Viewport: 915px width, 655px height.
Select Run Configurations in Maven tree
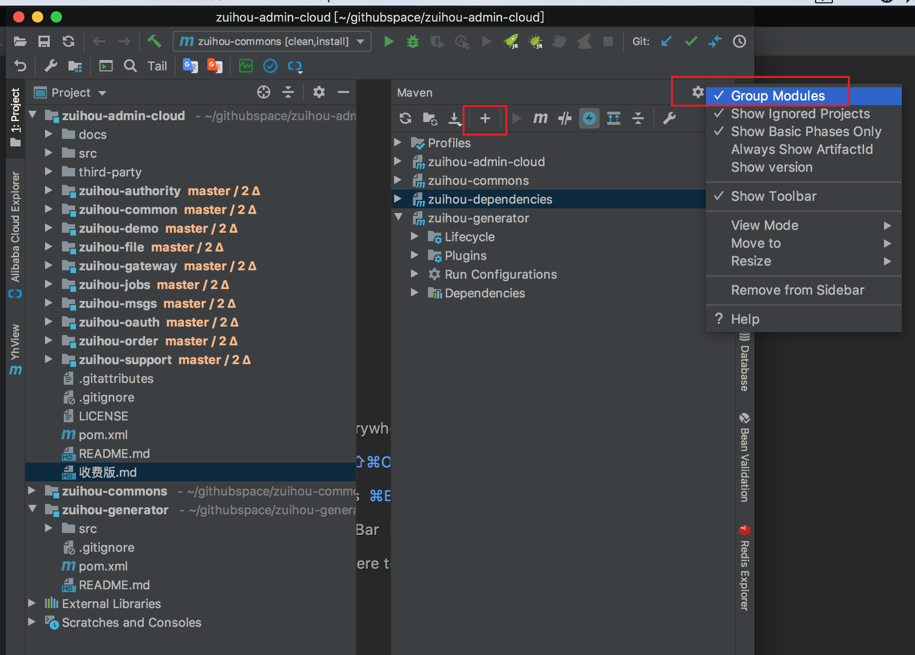(501, 274)
